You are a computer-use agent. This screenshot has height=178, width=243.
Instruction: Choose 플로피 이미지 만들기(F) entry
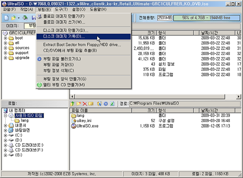84,16
